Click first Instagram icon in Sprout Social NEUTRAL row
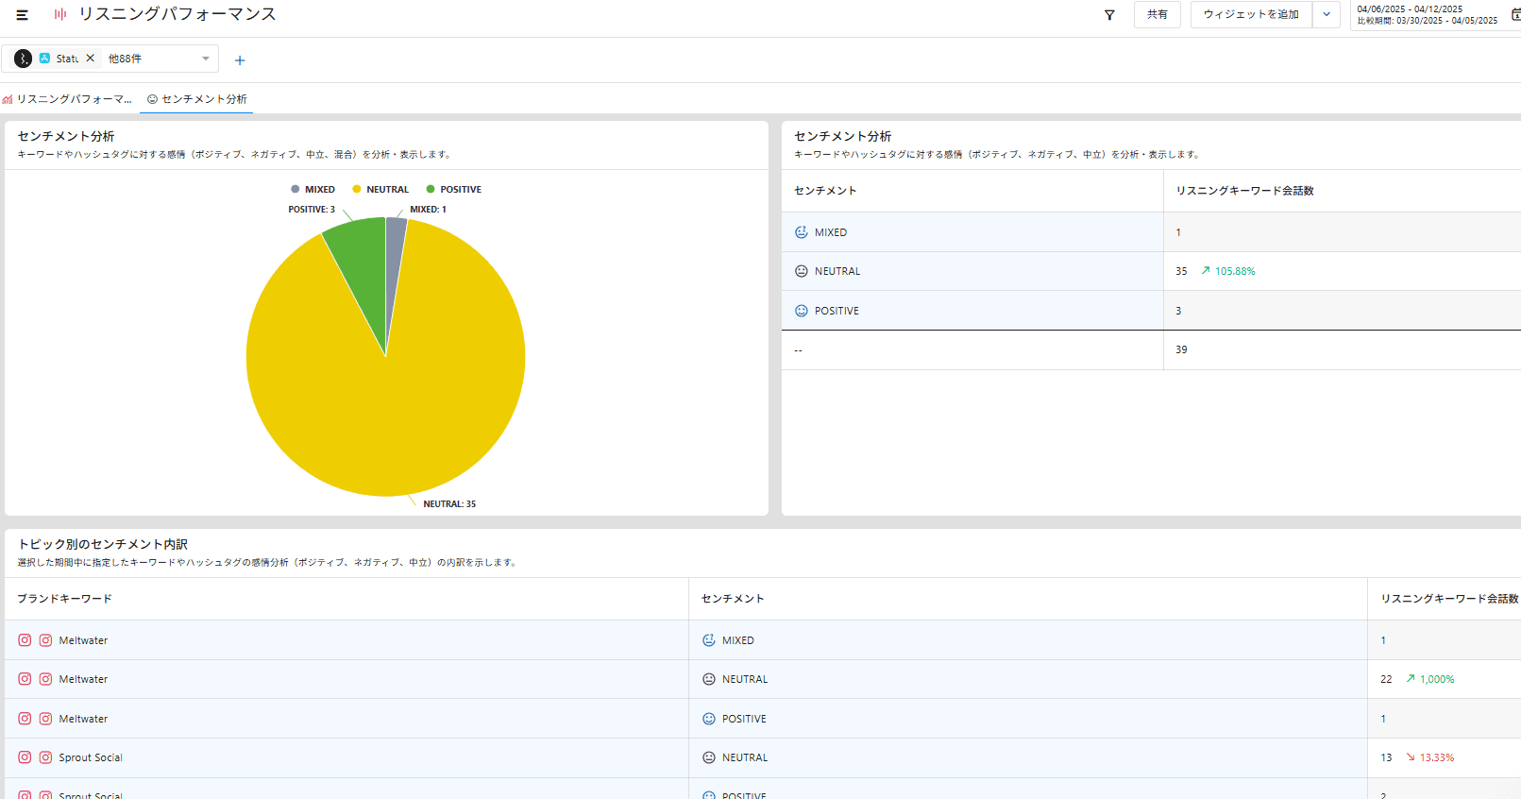The image size is (1521, 799). 25,757
